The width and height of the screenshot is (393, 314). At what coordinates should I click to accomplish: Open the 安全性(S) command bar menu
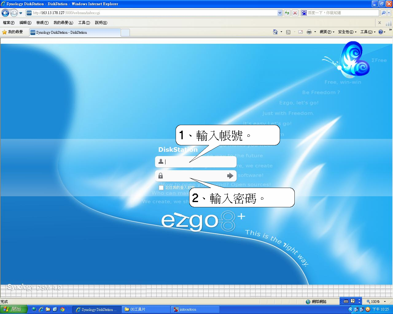click(x=347, y=32)
